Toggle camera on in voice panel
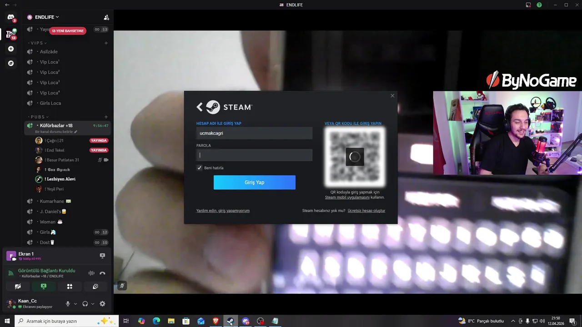This screenshot has width=582, height=327. 18,286
